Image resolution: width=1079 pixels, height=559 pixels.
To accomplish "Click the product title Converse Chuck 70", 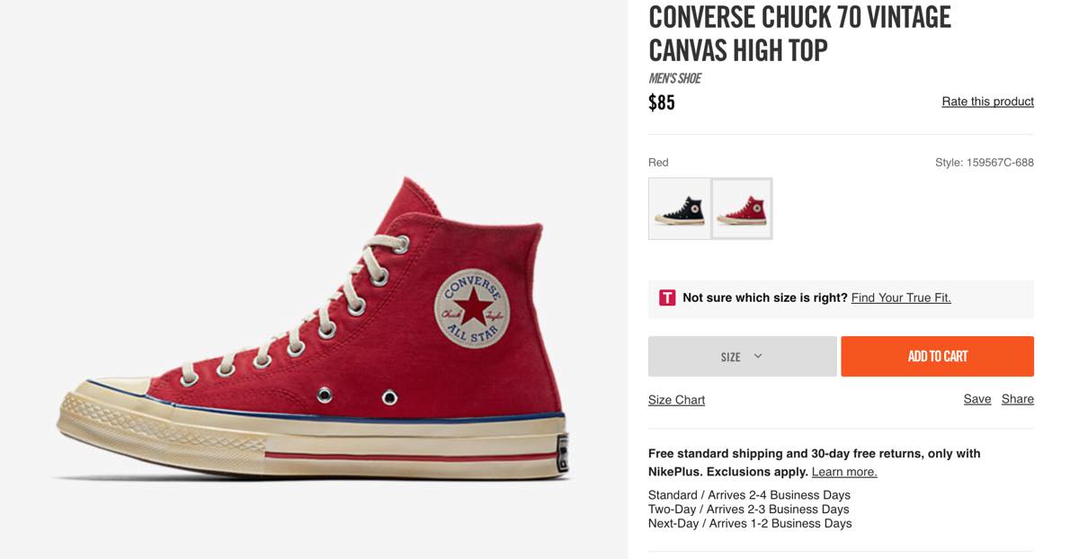I will tap(799, 33).
